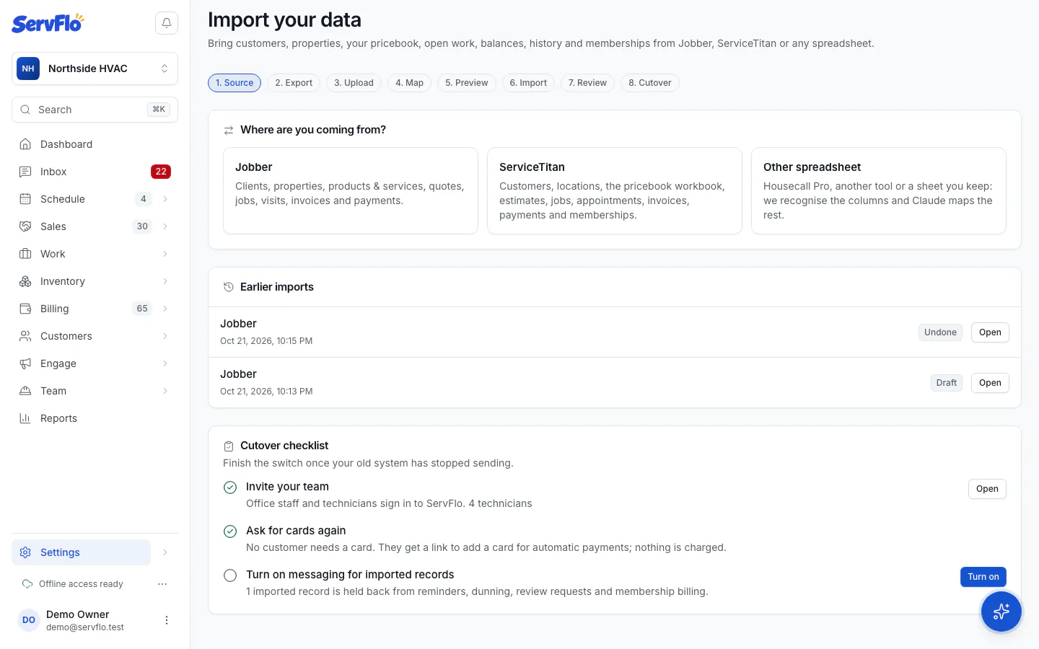
Task: Choose Other spreadsheet as the source
Action: coord(879,191)
